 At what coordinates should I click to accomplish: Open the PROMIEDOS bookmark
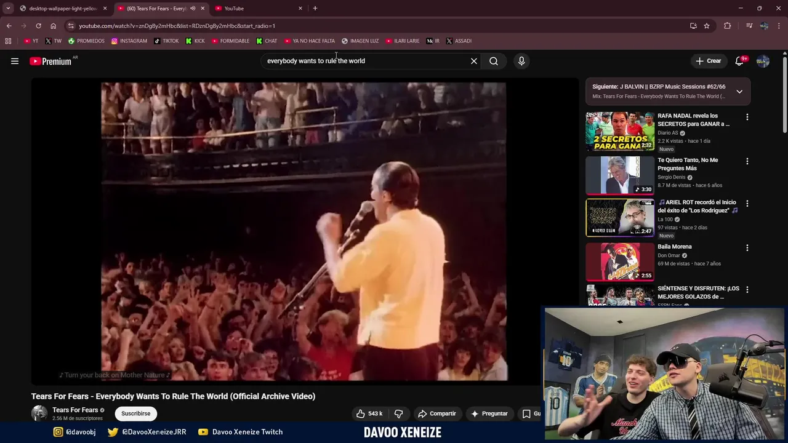coord(86,41)
